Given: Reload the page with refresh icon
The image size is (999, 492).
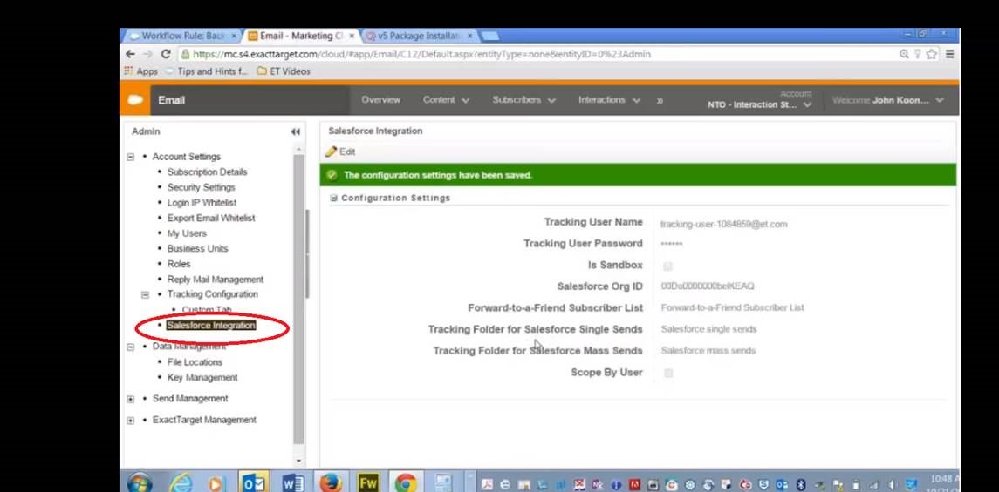Looking at the screenshot, I should (166, 55).
